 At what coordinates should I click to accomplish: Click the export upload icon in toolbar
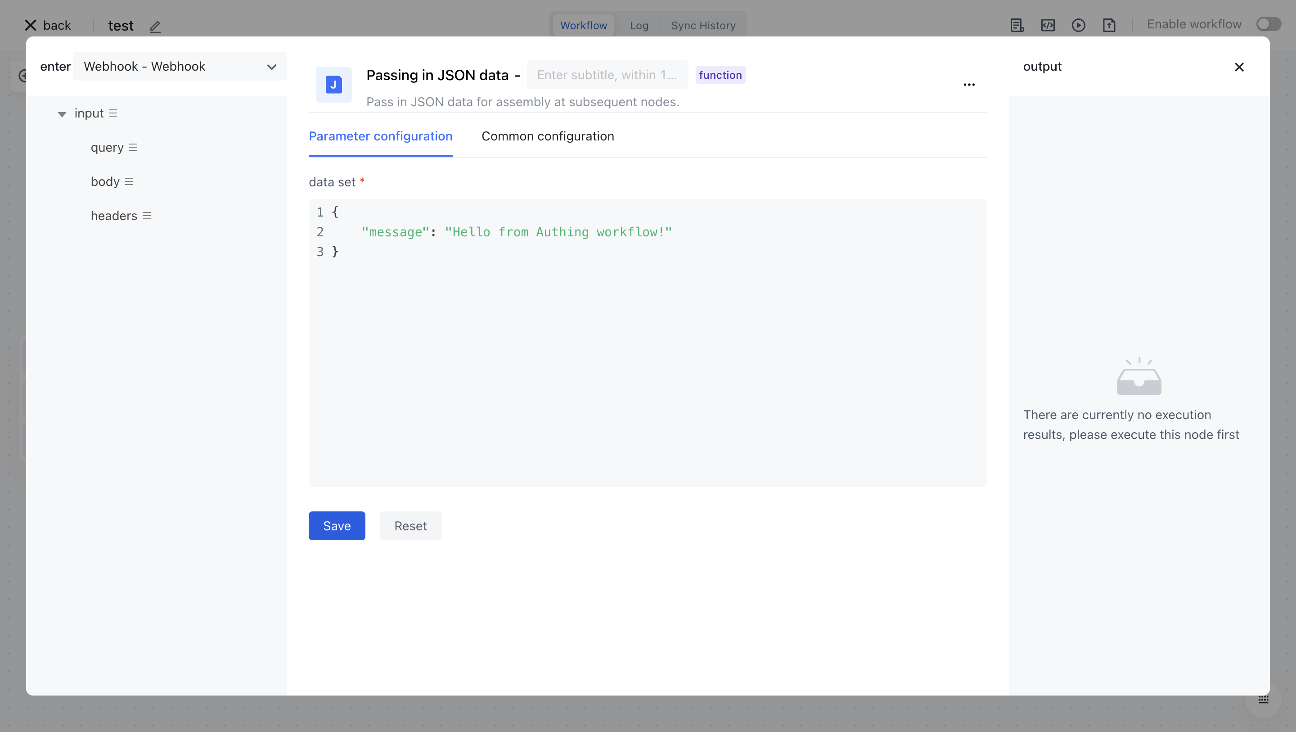1109,25
